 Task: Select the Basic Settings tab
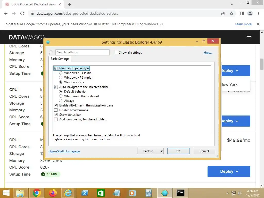(x=60, y=59)
